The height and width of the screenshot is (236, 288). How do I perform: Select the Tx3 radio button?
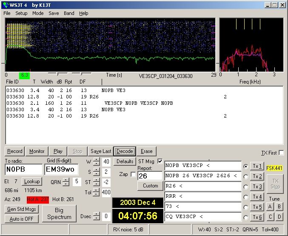coord(246,187)
